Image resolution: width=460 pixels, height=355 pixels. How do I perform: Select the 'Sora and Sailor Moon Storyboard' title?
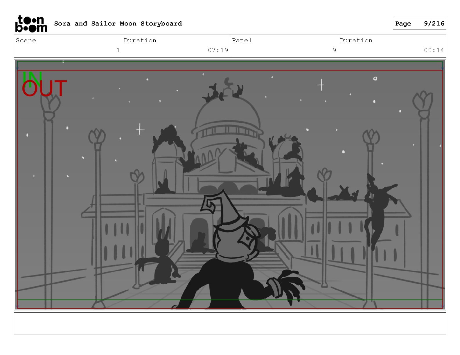pos(118,23)
